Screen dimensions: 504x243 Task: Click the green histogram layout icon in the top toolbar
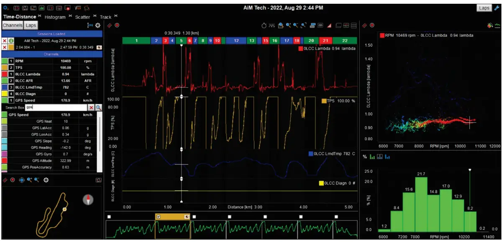coord(42,8)
